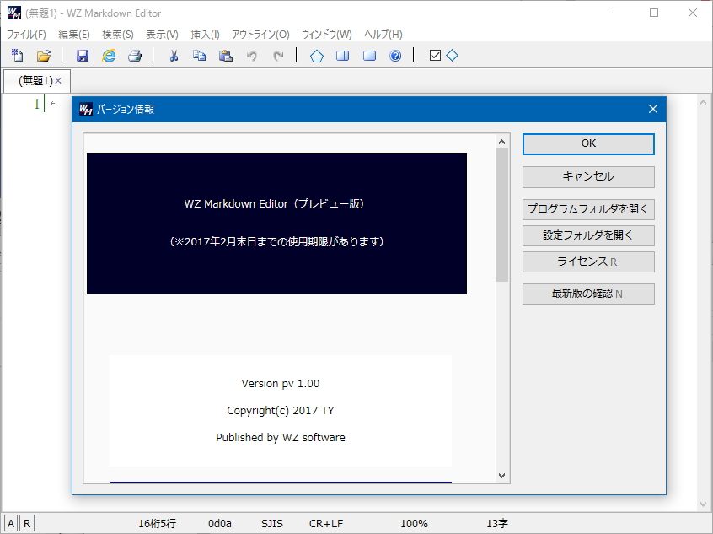The width and height of the screenshot is (713, 534).
Task: Click the checkbox insertion toolbar icon
Action: coord(435,55)
